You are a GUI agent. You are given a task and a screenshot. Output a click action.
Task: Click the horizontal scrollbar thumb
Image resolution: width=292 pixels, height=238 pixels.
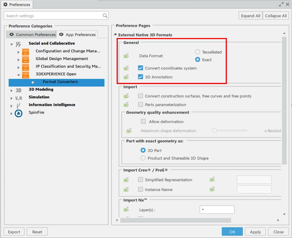(x=176, y=220)
